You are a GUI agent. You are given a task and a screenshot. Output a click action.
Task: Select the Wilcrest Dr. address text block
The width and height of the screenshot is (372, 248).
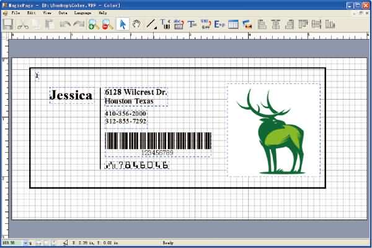coord(136,96)
